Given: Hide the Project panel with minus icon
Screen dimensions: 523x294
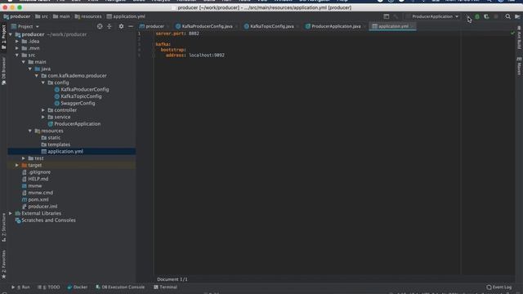Looking at the screenshot, I should pyautogui.click(x=131, y=26).
